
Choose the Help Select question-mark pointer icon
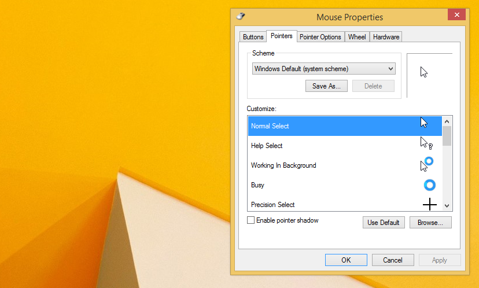pyautogui.click(x=426, y=143)
